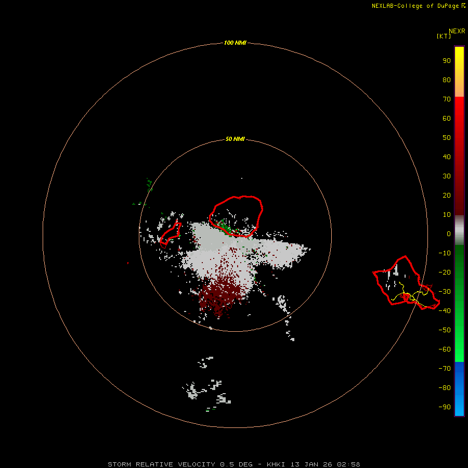
Task: Click the 80 value on velocity scale
Action: coord(447,80)
